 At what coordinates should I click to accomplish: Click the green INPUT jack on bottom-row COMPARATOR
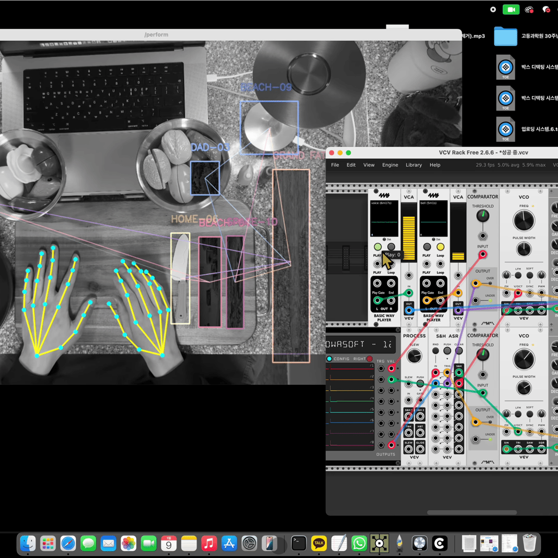click(483, 393)
